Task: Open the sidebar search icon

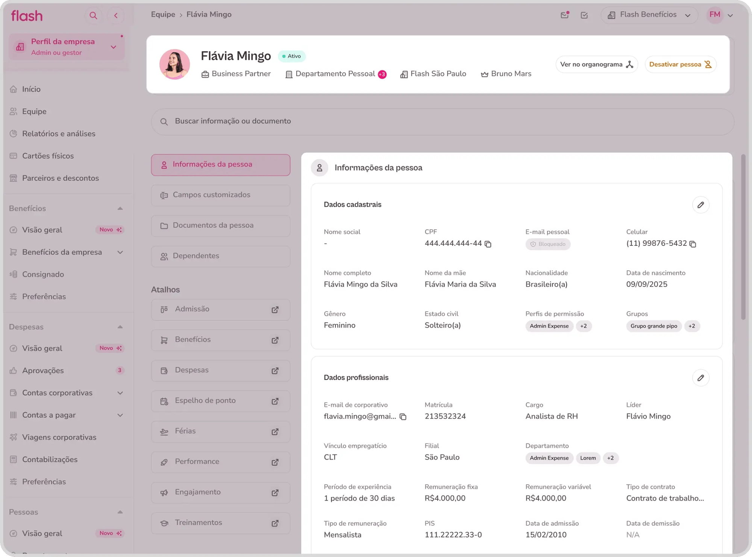Action: pos(93,15)
